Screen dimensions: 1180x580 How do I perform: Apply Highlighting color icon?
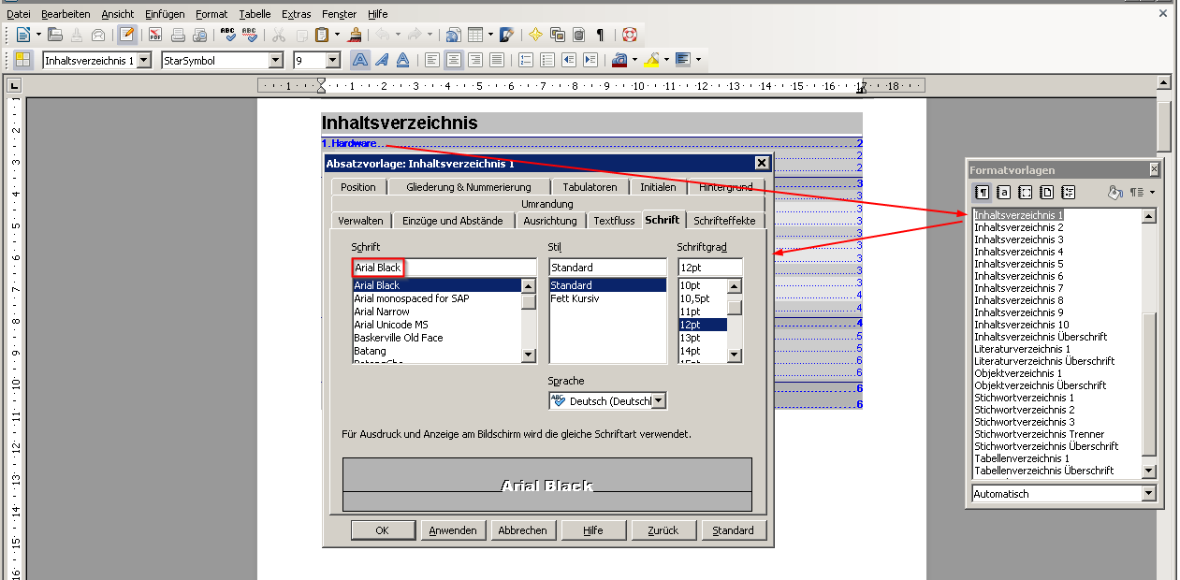(651, 60)
